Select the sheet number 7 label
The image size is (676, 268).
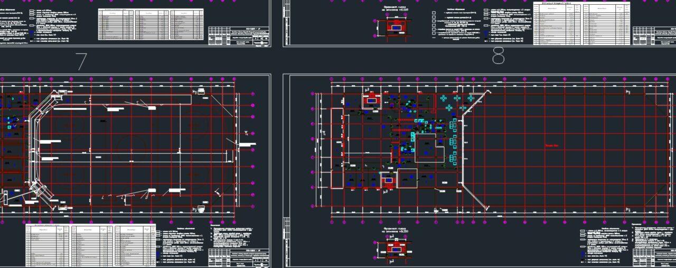point(81,61)
